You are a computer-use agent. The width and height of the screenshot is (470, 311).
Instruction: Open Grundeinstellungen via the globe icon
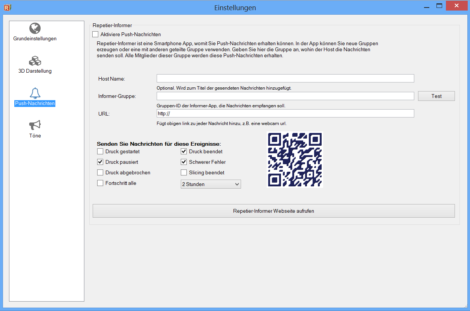coord(35,28)
